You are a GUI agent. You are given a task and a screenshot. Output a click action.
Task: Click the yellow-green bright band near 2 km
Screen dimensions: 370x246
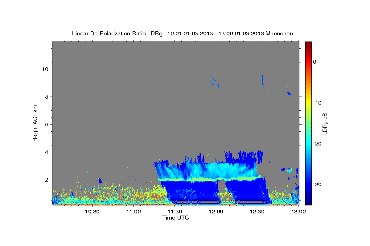pyautogui.click(x=210, y=179)
